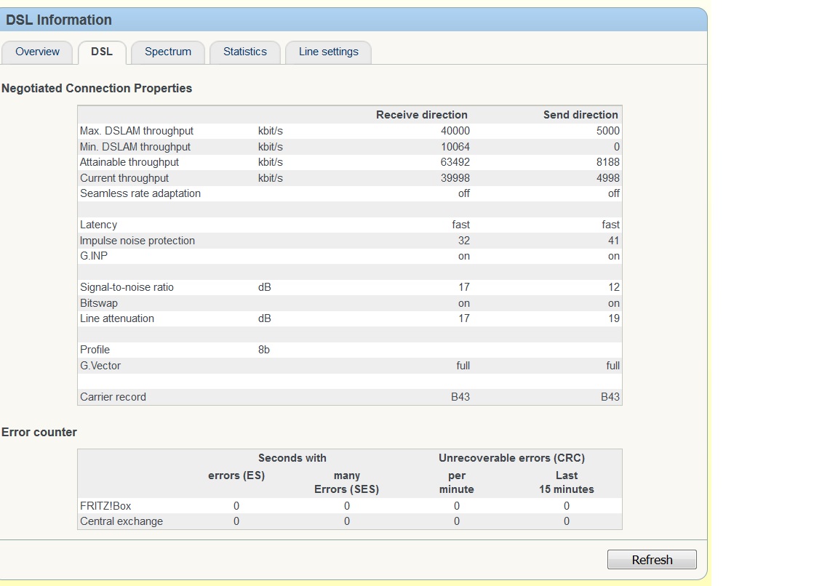Select the Max. DSLAM throughput row label
Screen dimensions: 838x586
coord(137,131)
